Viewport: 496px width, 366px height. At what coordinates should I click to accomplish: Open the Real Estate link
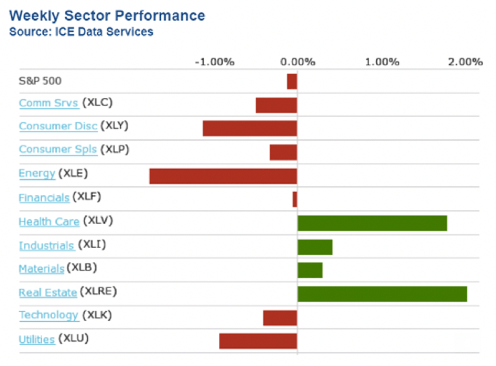coord(48,293)
